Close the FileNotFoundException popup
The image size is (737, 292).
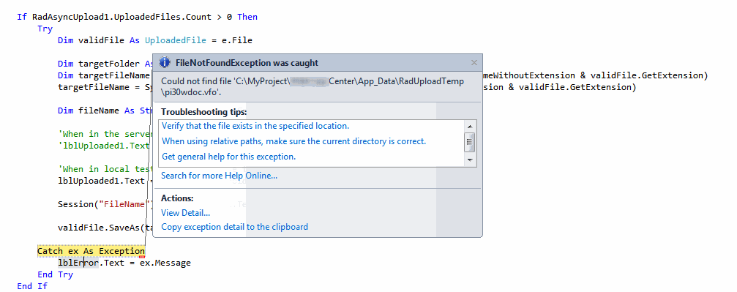[474, 62]
